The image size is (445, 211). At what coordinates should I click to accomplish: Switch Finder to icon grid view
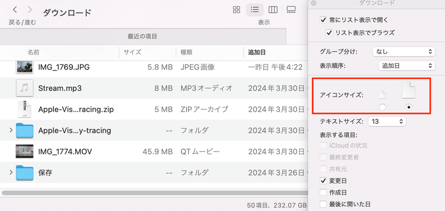[236, 10]
